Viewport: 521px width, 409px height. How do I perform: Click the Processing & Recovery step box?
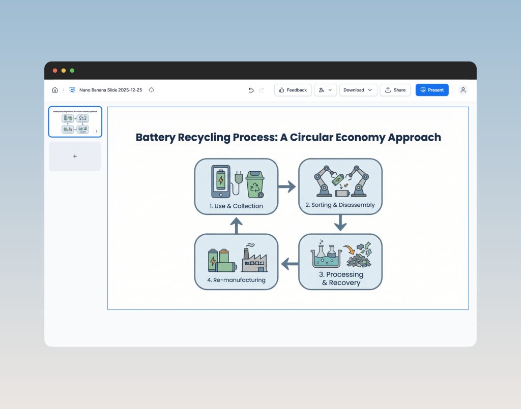(x=340, y=262)
